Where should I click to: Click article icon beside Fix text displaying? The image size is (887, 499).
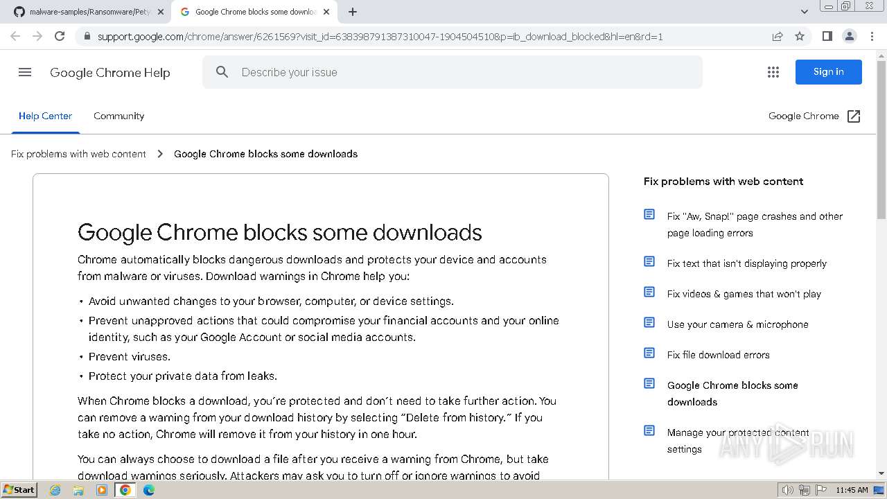649,261
